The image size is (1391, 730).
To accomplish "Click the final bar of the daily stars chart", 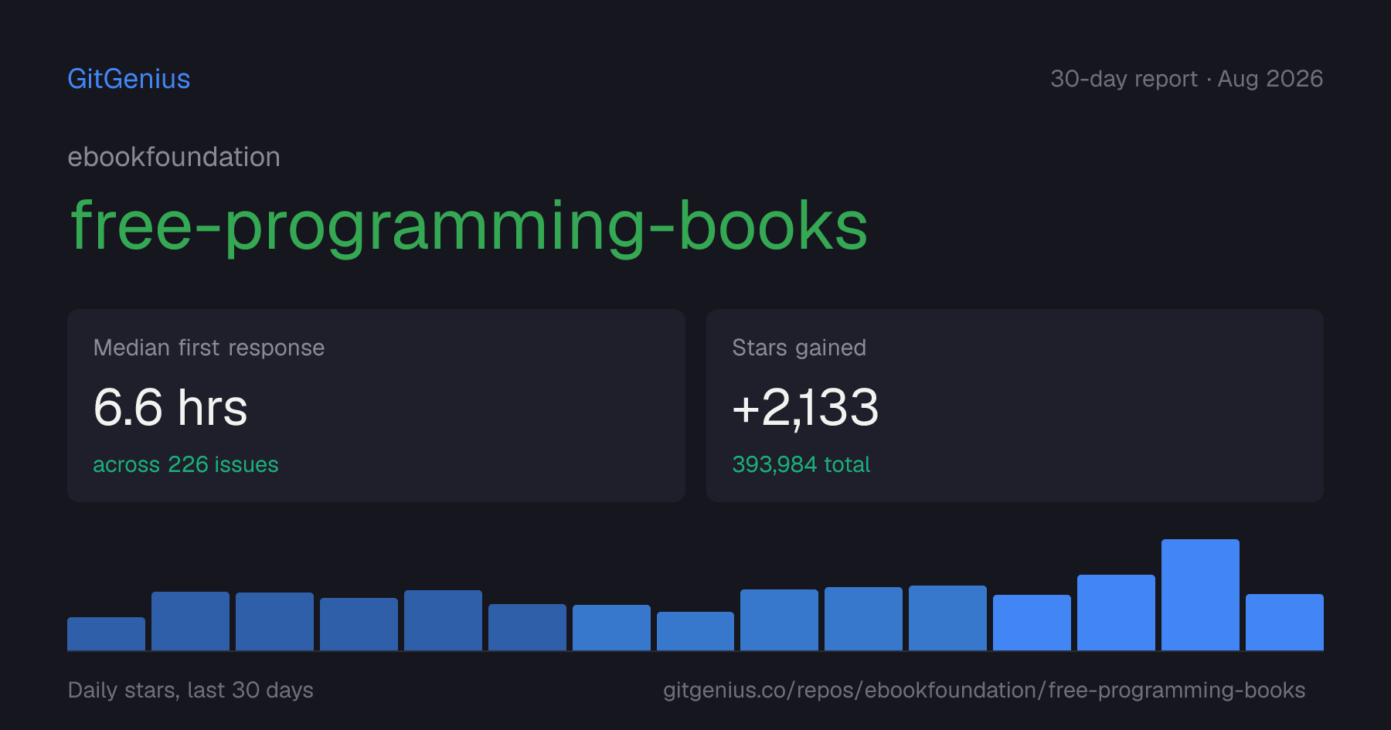I will pyautogui.click(x=1284, y=622).
